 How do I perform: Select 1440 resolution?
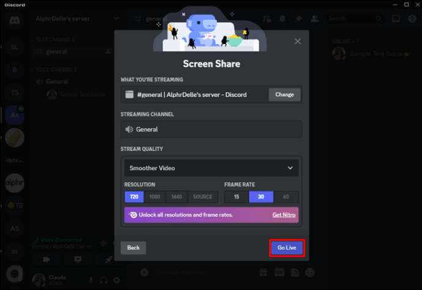coord(177,197)
